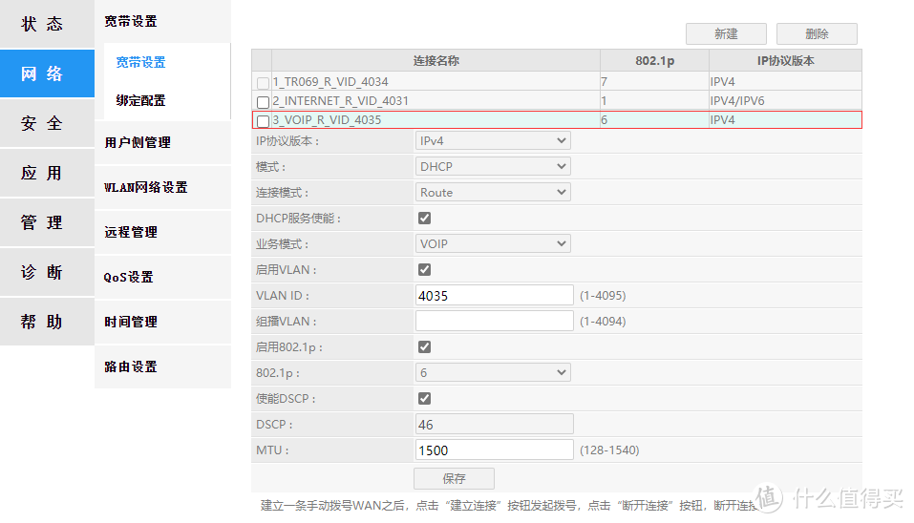Click the IP协议版本 column header
Screen dimensions: 914x523
coord(785,60)
